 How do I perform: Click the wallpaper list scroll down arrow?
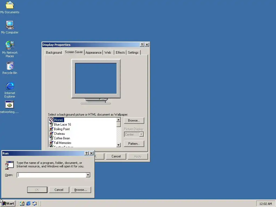tap(119, 145)
